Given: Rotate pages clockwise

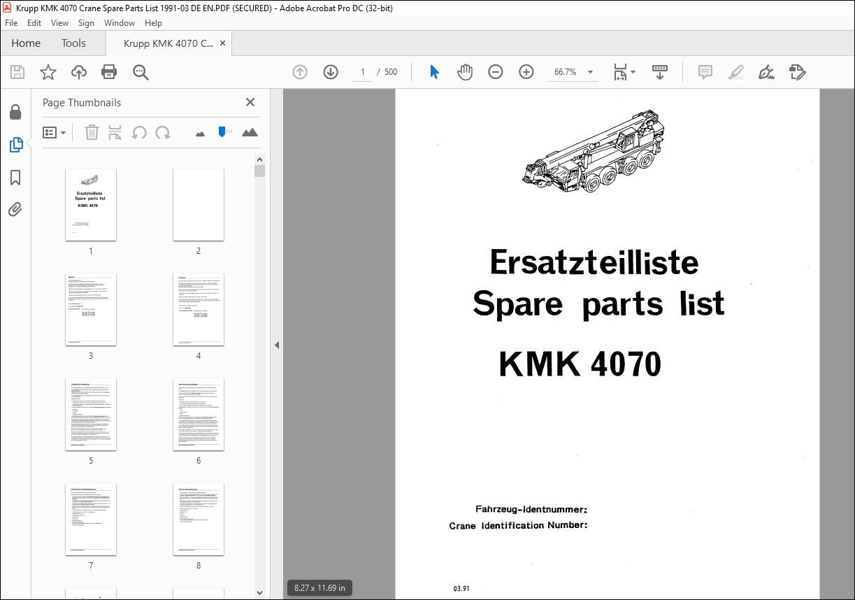Looking at the screenshot, I should coord(163,132).
